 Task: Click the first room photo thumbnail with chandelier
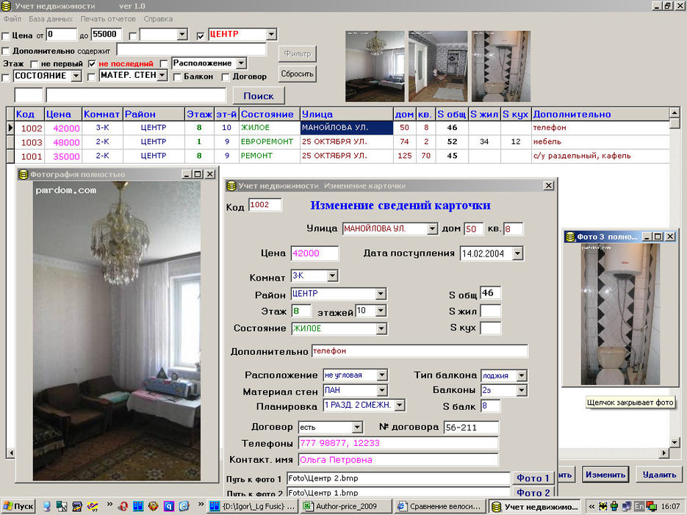click(x=375, y=66)
